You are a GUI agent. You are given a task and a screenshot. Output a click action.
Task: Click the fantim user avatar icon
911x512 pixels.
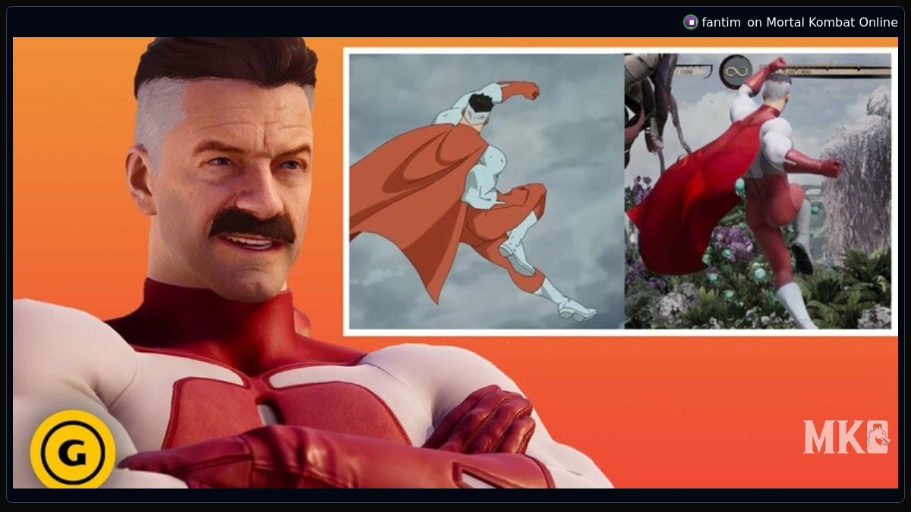coord(690,22)
